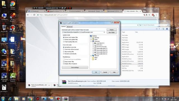Click Bandicam camera screenshot icon
179x101 pixels.
pos(62,8)
